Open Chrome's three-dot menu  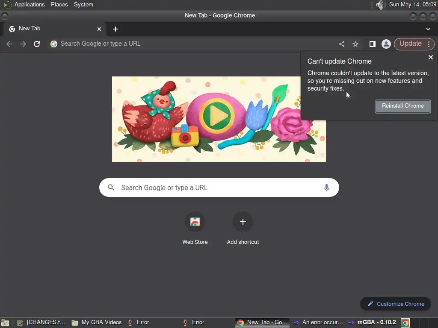[429, 44]
